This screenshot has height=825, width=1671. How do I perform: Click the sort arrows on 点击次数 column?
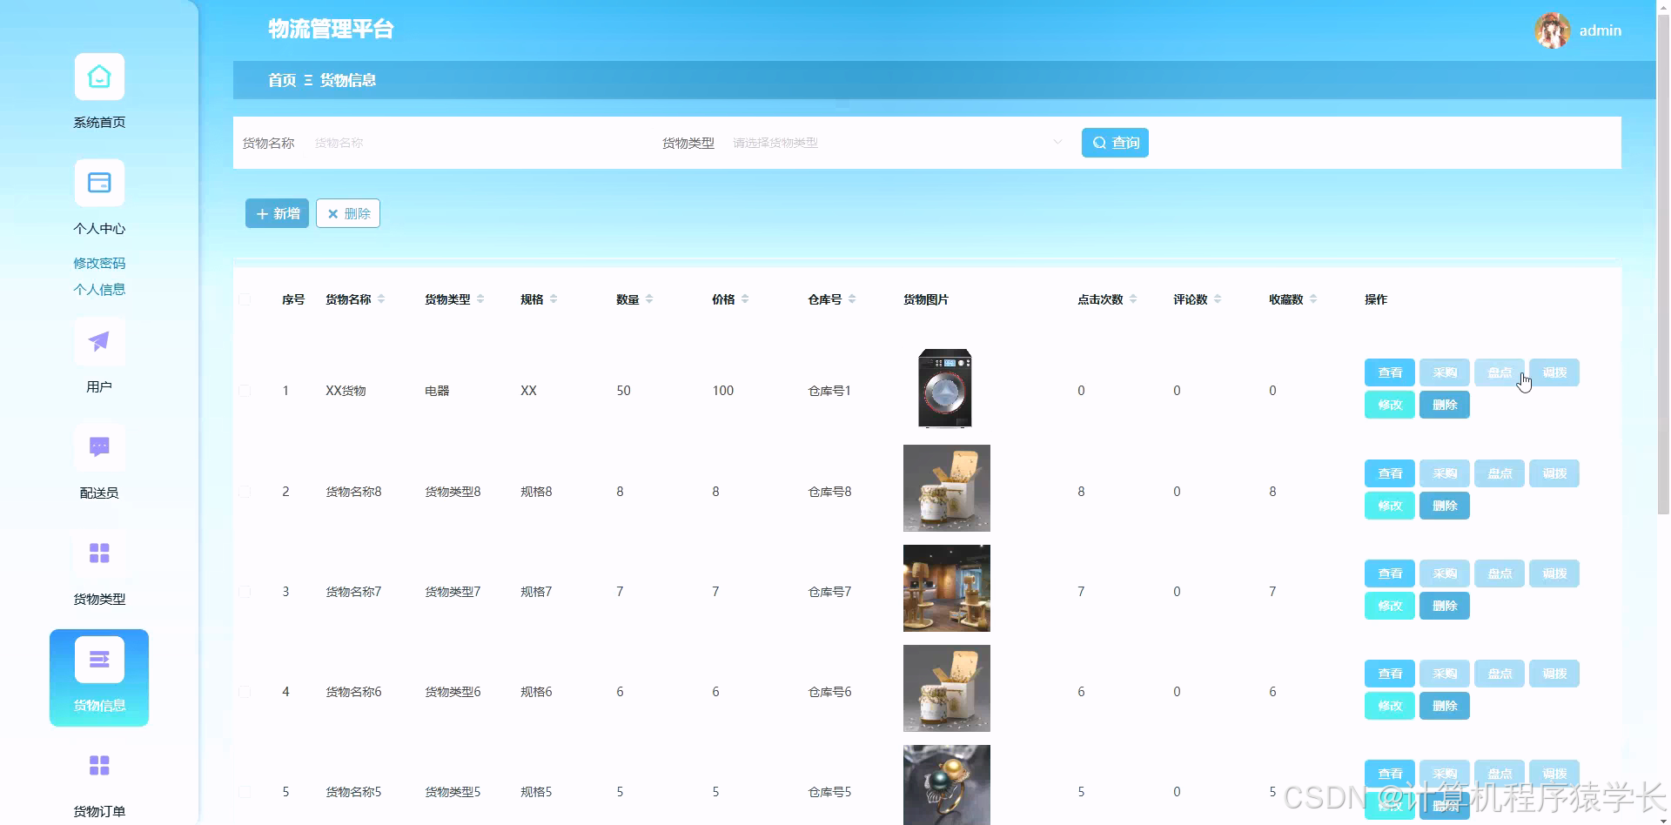[1133, 299]
